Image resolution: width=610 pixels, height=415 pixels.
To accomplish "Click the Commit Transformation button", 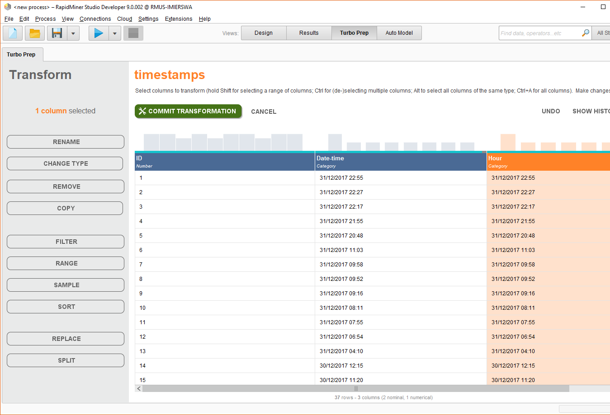I will (188, 111).
